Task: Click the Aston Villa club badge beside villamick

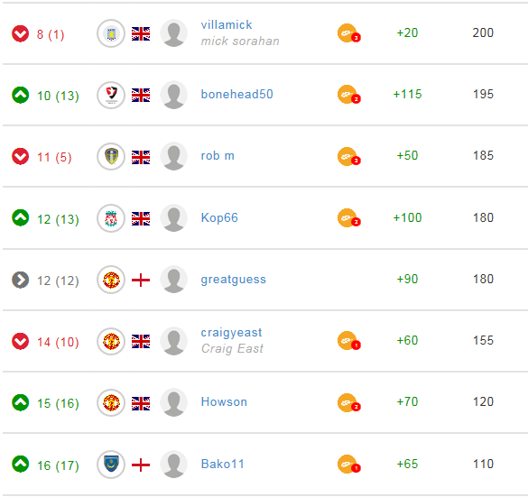Action: [x=111, y=33]
